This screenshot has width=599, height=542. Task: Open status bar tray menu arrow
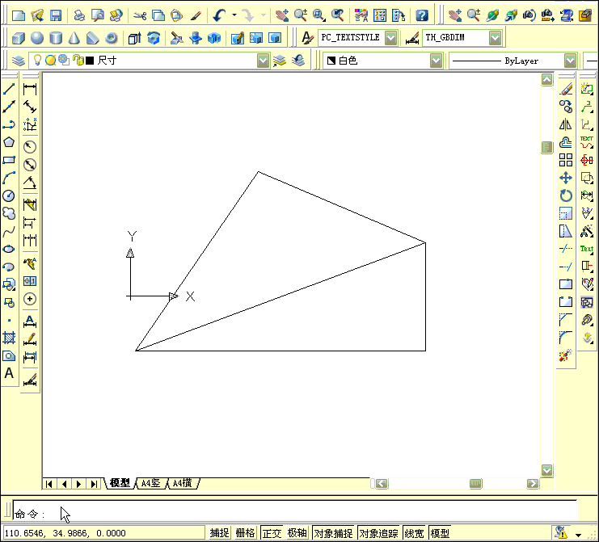[578, 535]
